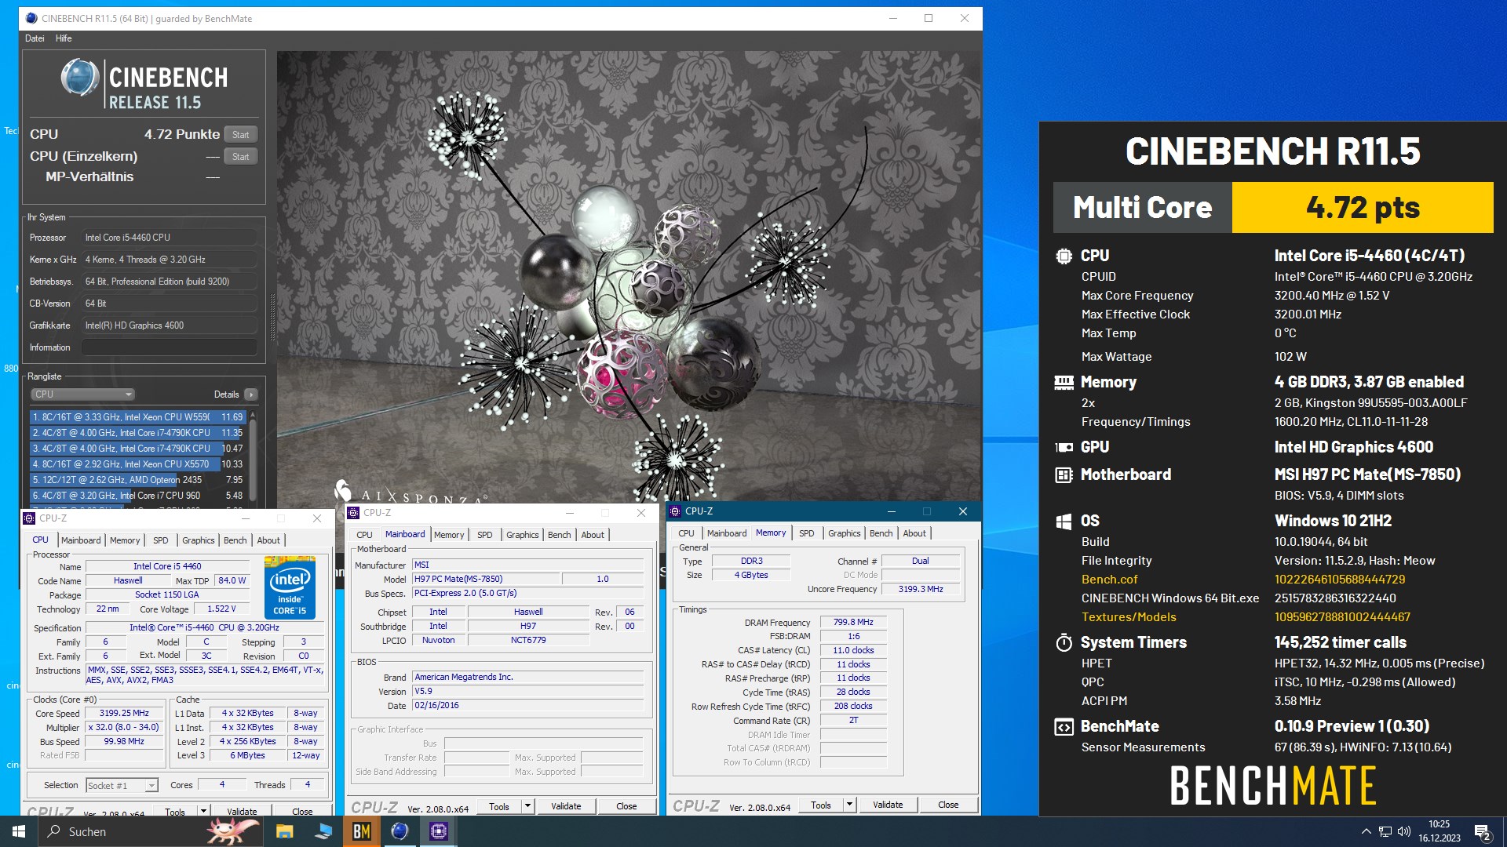
Task: Start the CPU (Einzelkern) benchmark
Action: [x=240, y=157]
